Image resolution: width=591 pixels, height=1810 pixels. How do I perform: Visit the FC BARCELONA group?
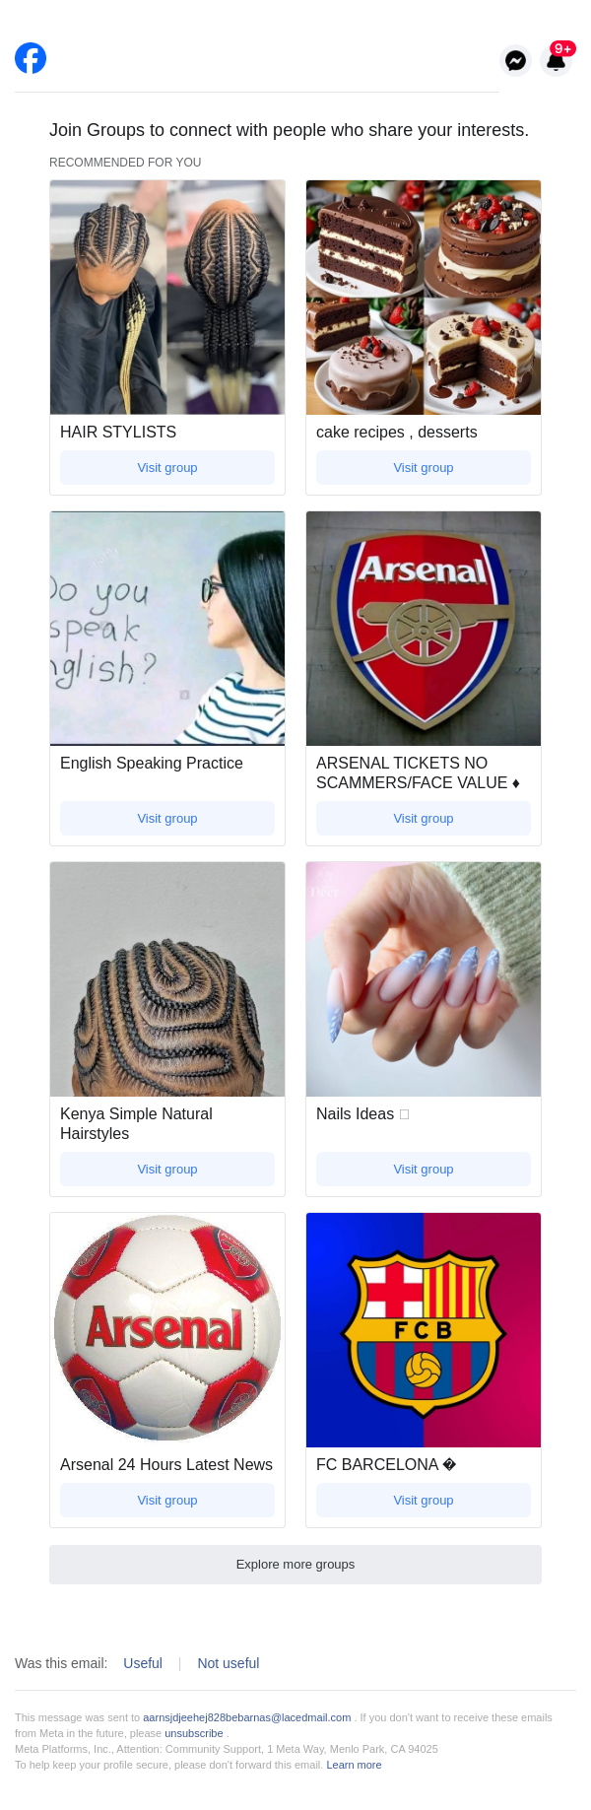click(424, 1501)
